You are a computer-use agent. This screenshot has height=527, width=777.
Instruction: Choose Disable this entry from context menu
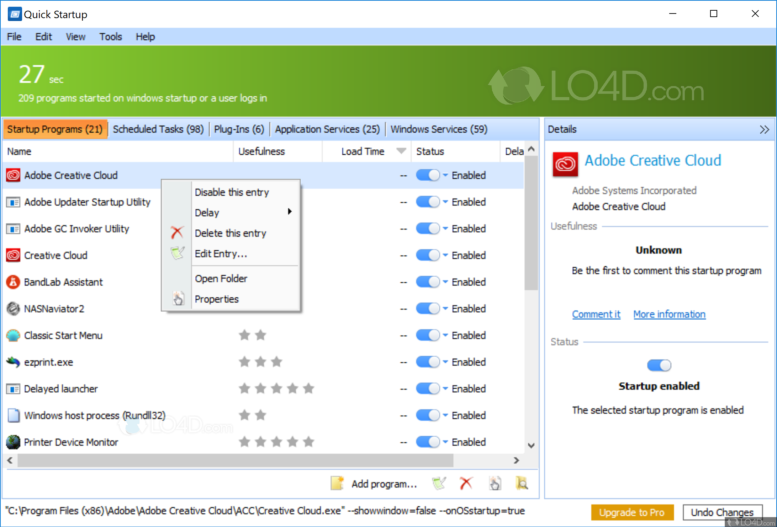click(x=232, y=192)
